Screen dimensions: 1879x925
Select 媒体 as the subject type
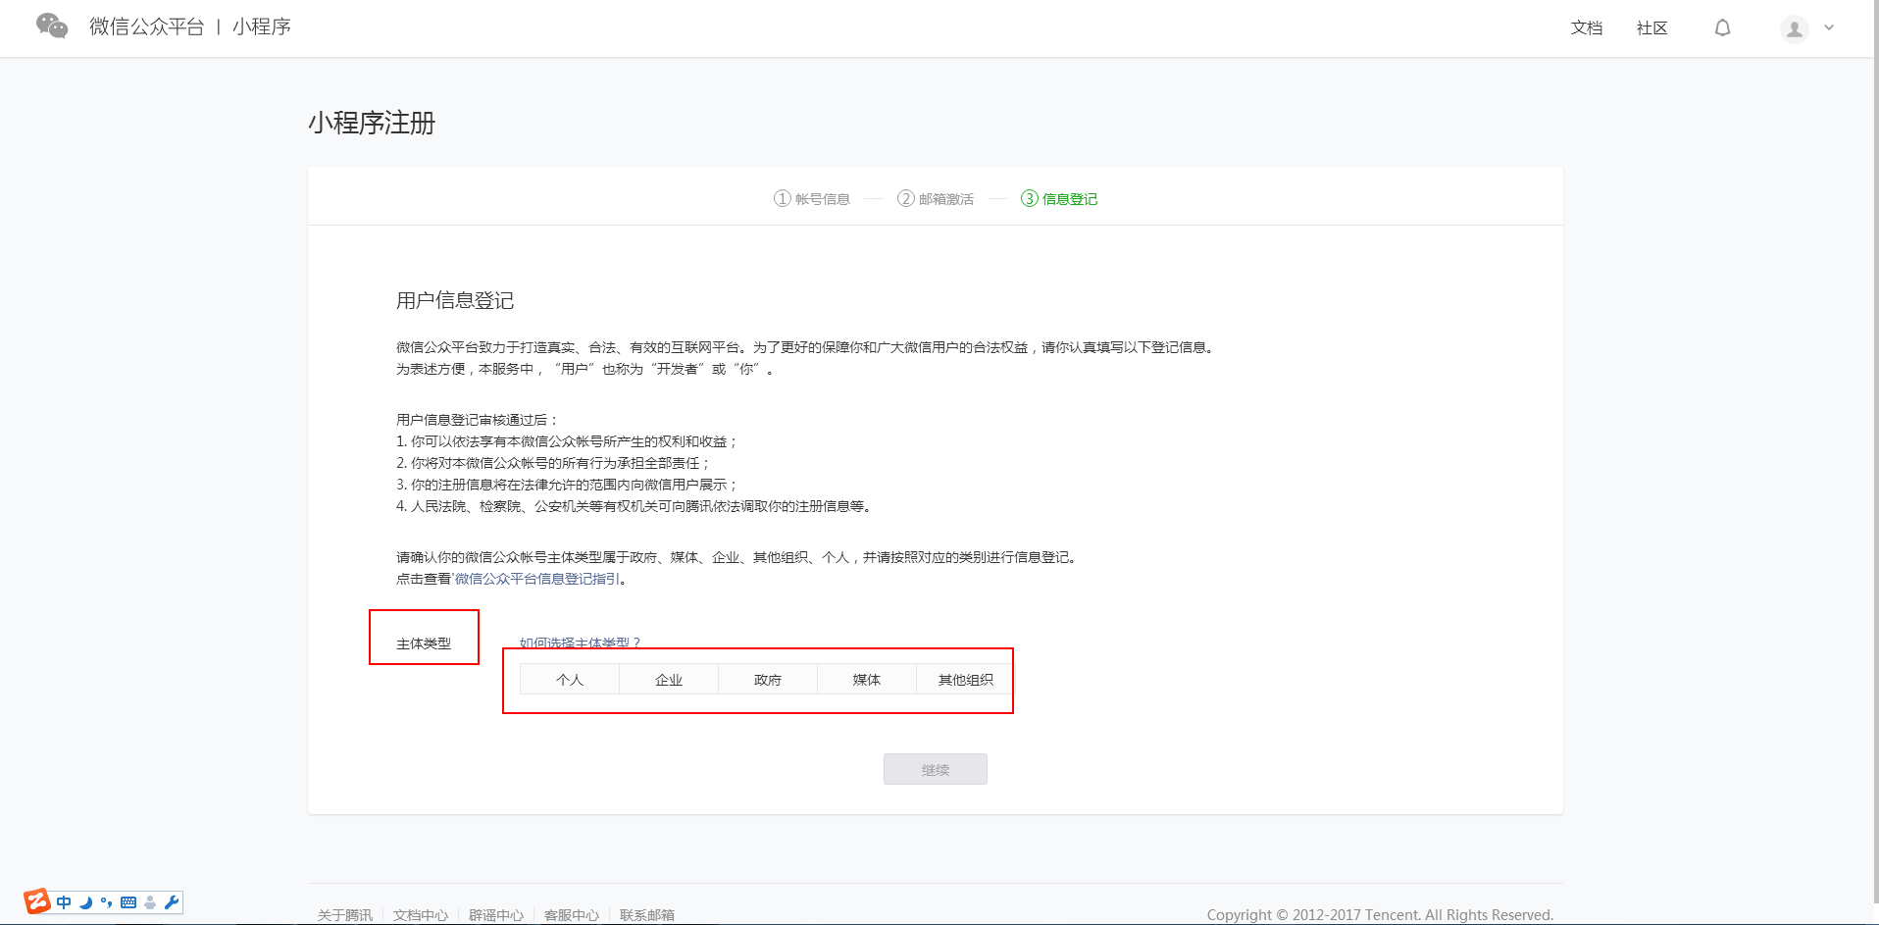point(866,679)
